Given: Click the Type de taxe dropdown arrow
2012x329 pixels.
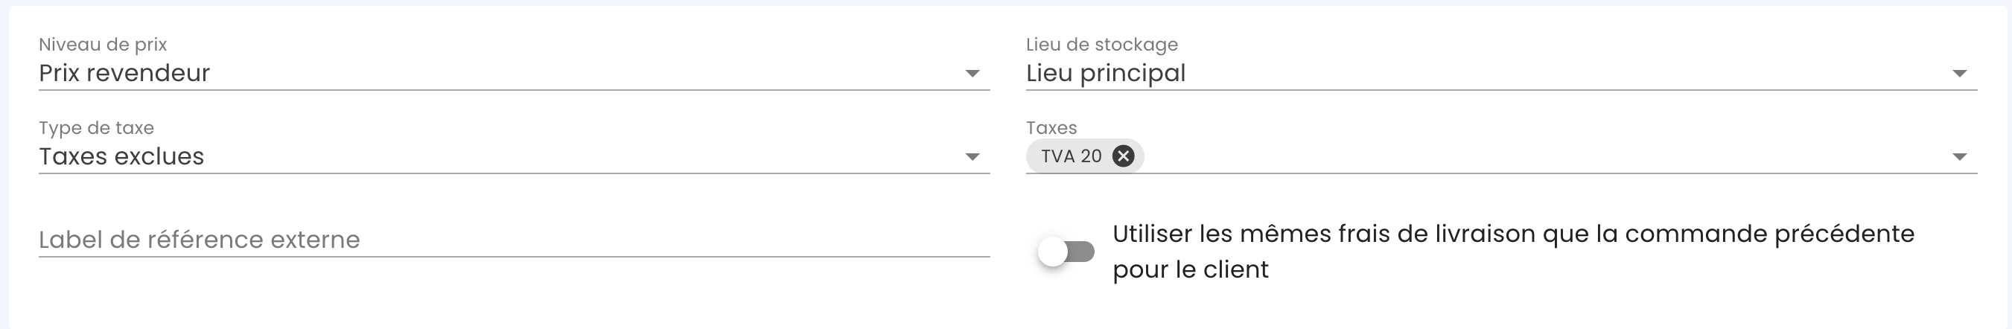Looking at the screenshot, I should (972, 157).
